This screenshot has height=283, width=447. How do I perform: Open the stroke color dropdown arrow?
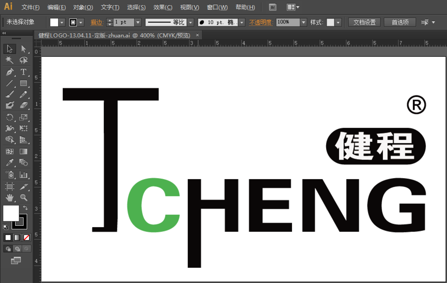[81, 22]
